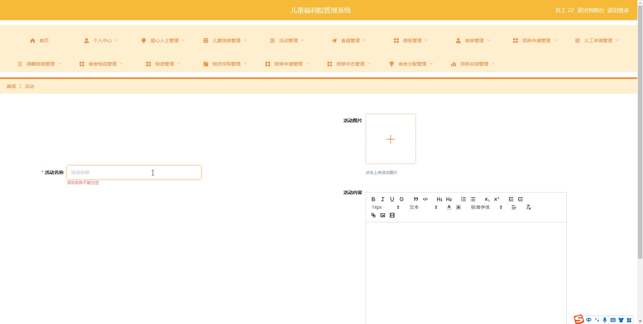Insert a bulleted list
The image size is (643, 324).
[x=473, y=199]
